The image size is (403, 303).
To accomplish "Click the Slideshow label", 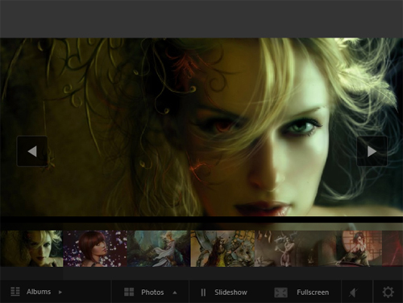I will coord(231,293).
